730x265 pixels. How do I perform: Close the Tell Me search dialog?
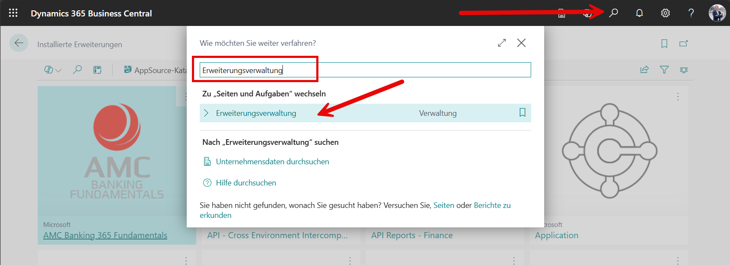pyautogui.click(x=521, y=43)
